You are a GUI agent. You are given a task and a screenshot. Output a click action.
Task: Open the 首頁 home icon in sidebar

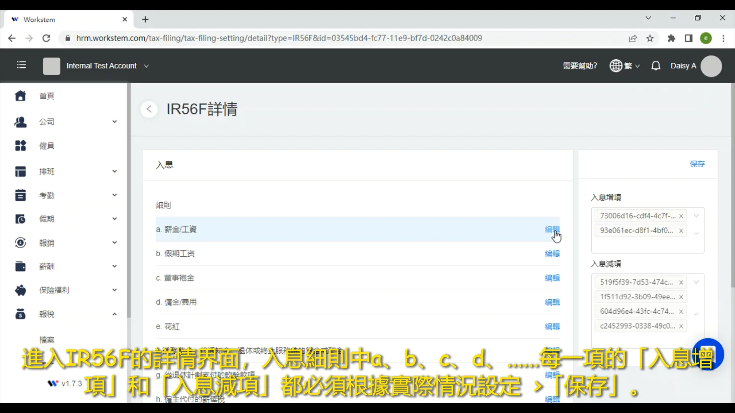click(20, 96)
